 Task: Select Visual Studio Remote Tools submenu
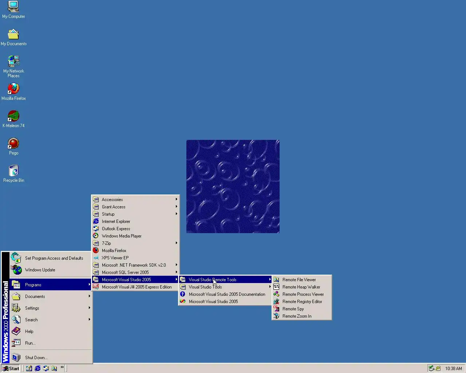225,280
